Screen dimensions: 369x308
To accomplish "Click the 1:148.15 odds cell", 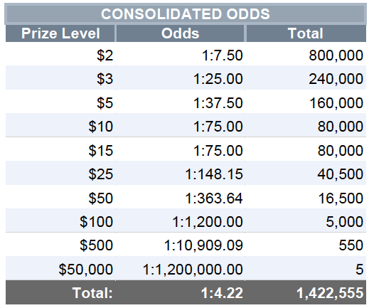I will click(x=181, y=174).
